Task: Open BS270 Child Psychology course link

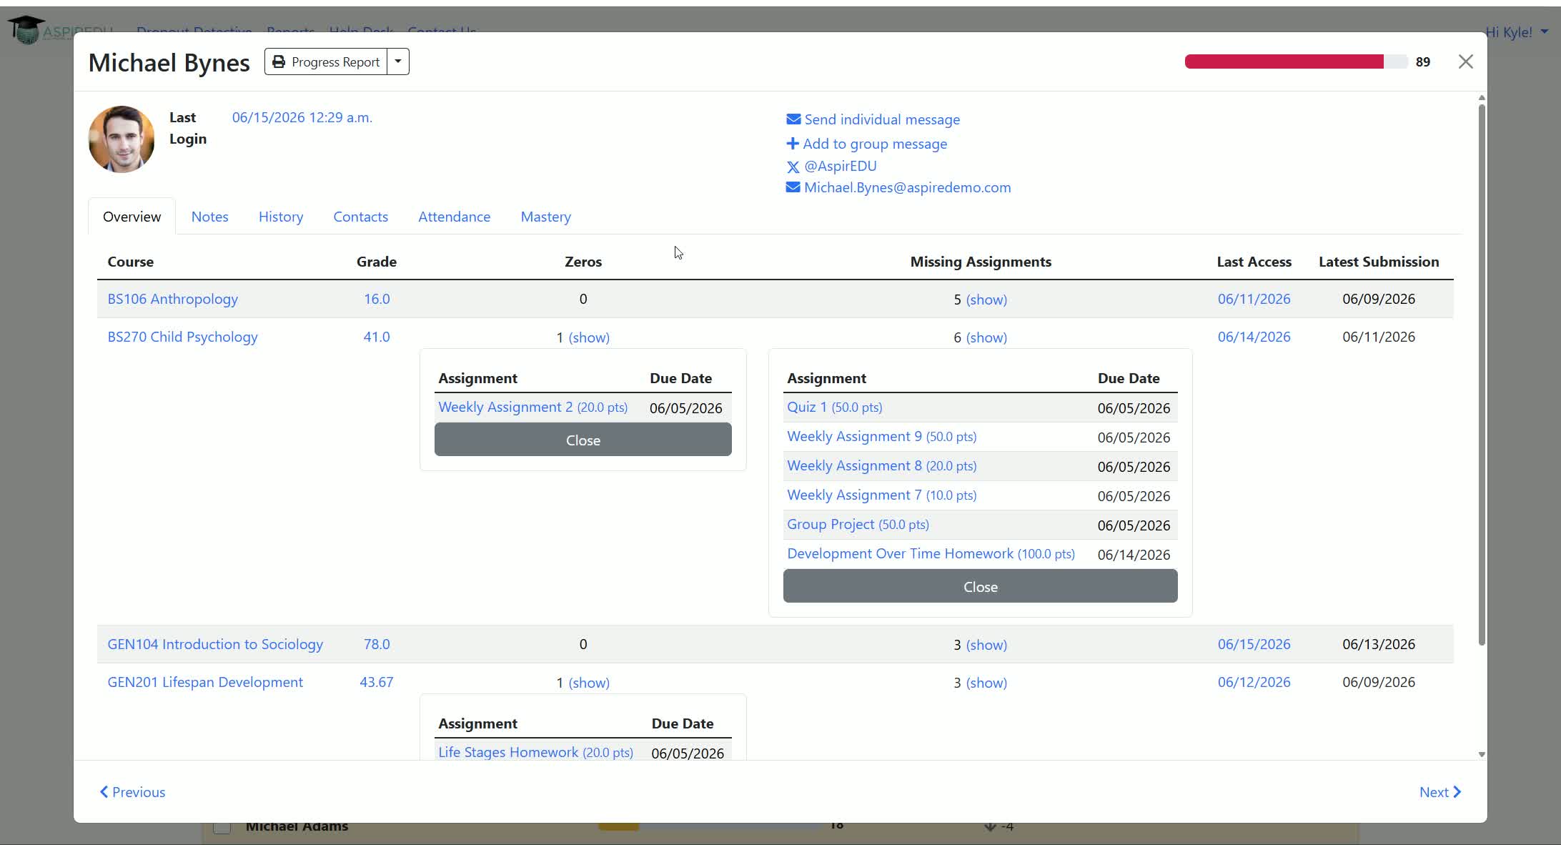Action: [183, 337]
